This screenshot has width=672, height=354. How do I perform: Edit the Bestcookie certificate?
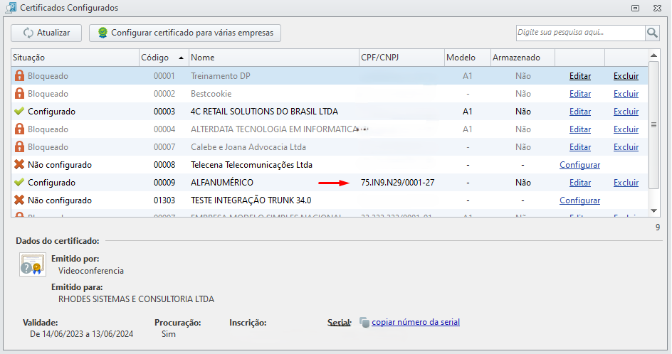(580, 94)
